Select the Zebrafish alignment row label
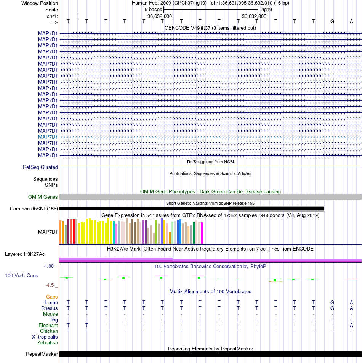This screenshot has width=362, height=363. pyautogui.click(x=48, y=343)
